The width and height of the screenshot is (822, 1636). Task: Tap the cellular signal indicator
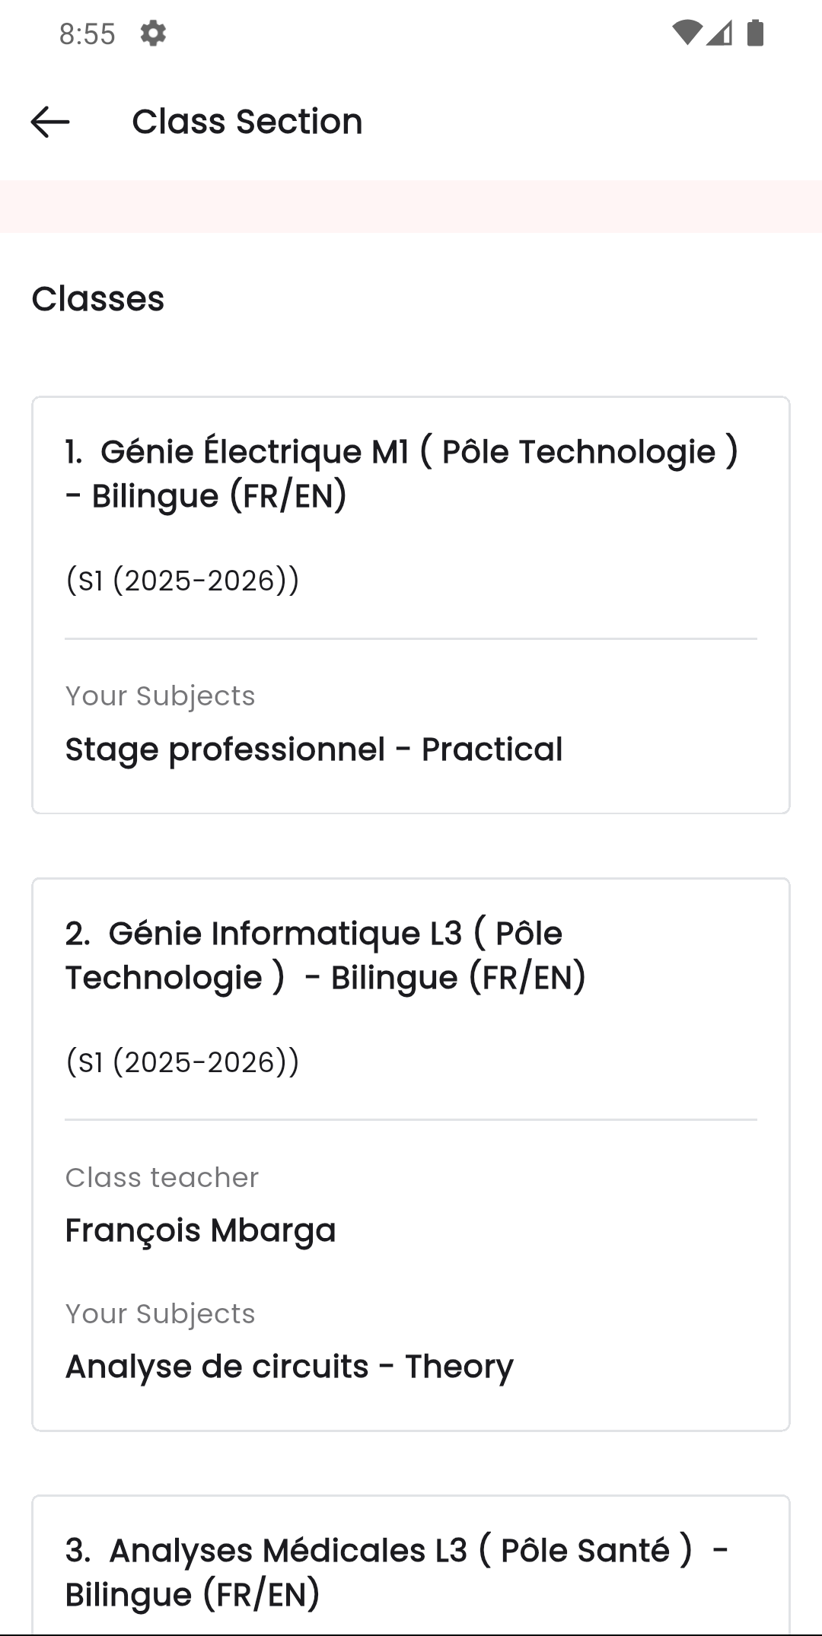point(718,33)
